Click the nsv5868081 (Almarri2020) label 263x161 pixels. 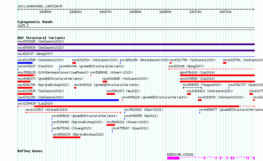pos(111,72)
